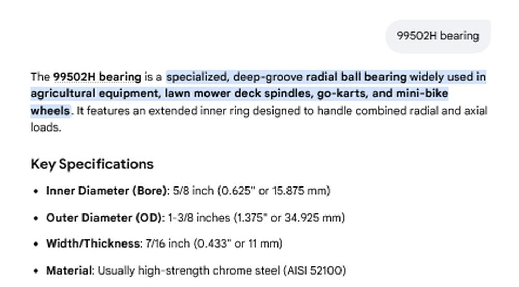The image size is (519, 287).
Task: Open the dotted-underlined '99502H bearing' term
Action: (98, 77)
